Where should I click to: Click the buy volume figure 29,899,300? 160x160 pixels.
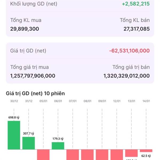pos(25,29)
